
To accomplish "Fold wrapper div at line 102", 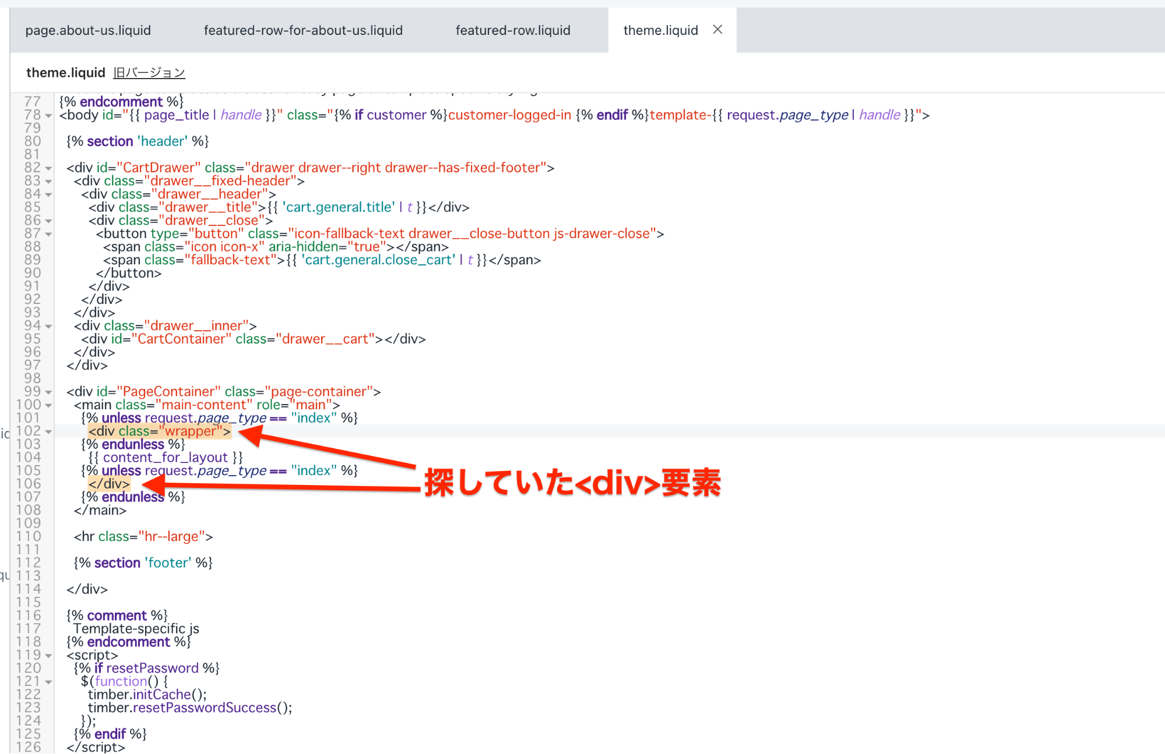I will coord(49,432).
